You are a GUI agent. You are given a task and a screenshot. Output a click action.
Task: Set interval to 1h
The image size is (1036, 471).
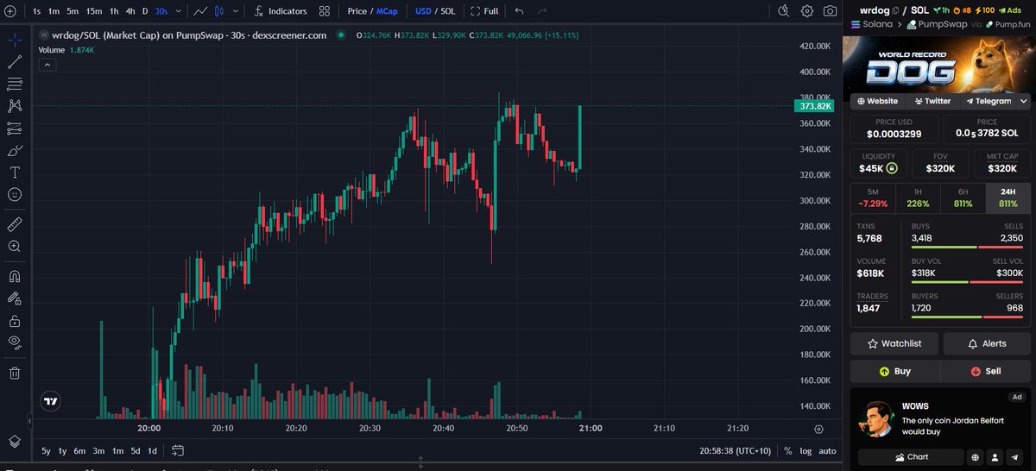(x=114, y=11)
